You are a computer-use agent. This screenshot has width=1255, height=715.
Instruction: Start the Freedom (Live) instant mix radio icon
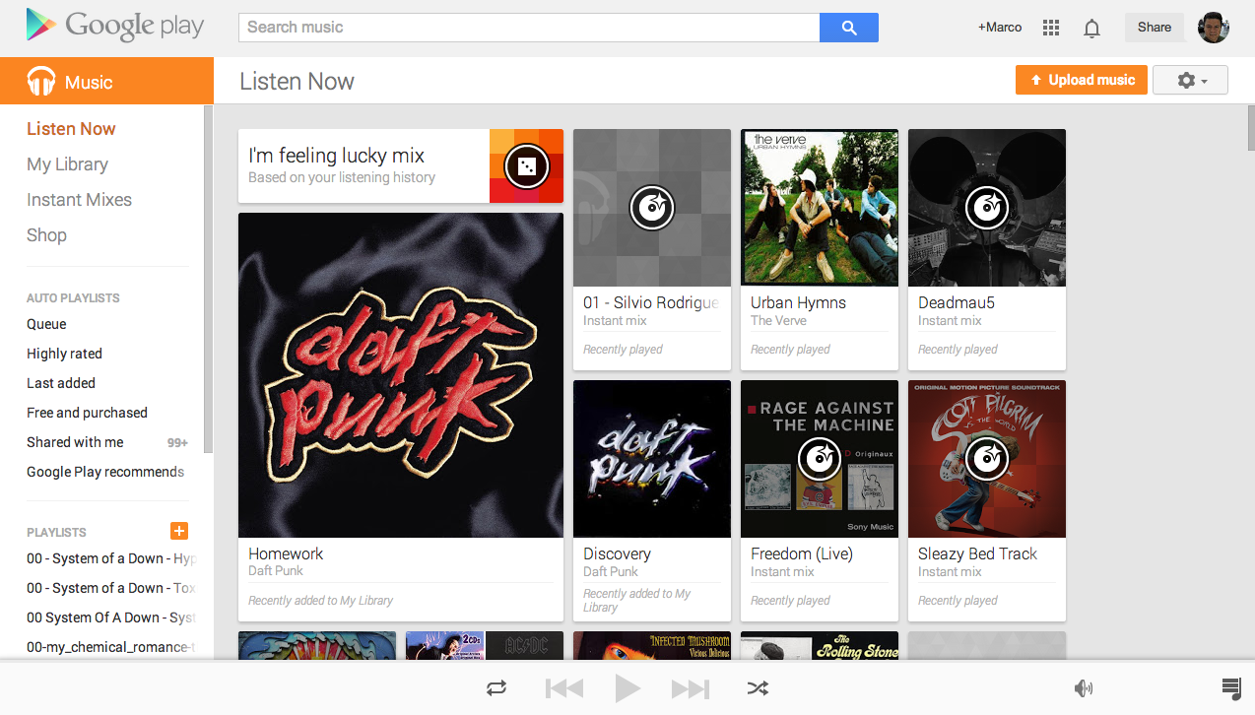[820, 458]
